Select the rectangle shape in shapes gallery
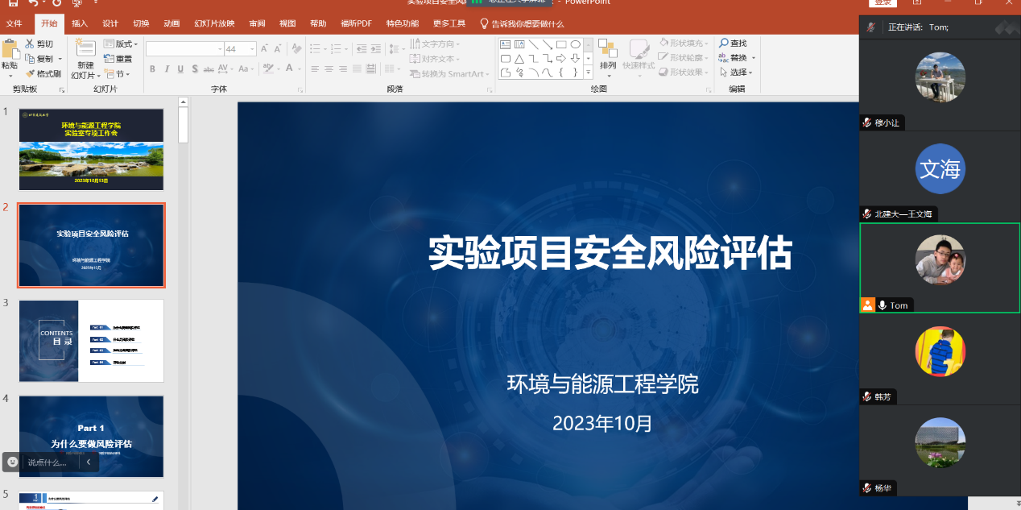This screenshot has height=510, width=1021. 561,44
